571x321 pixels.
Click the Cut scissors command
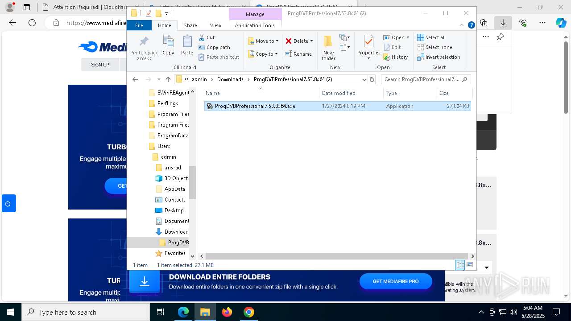(x=207, y=37)
